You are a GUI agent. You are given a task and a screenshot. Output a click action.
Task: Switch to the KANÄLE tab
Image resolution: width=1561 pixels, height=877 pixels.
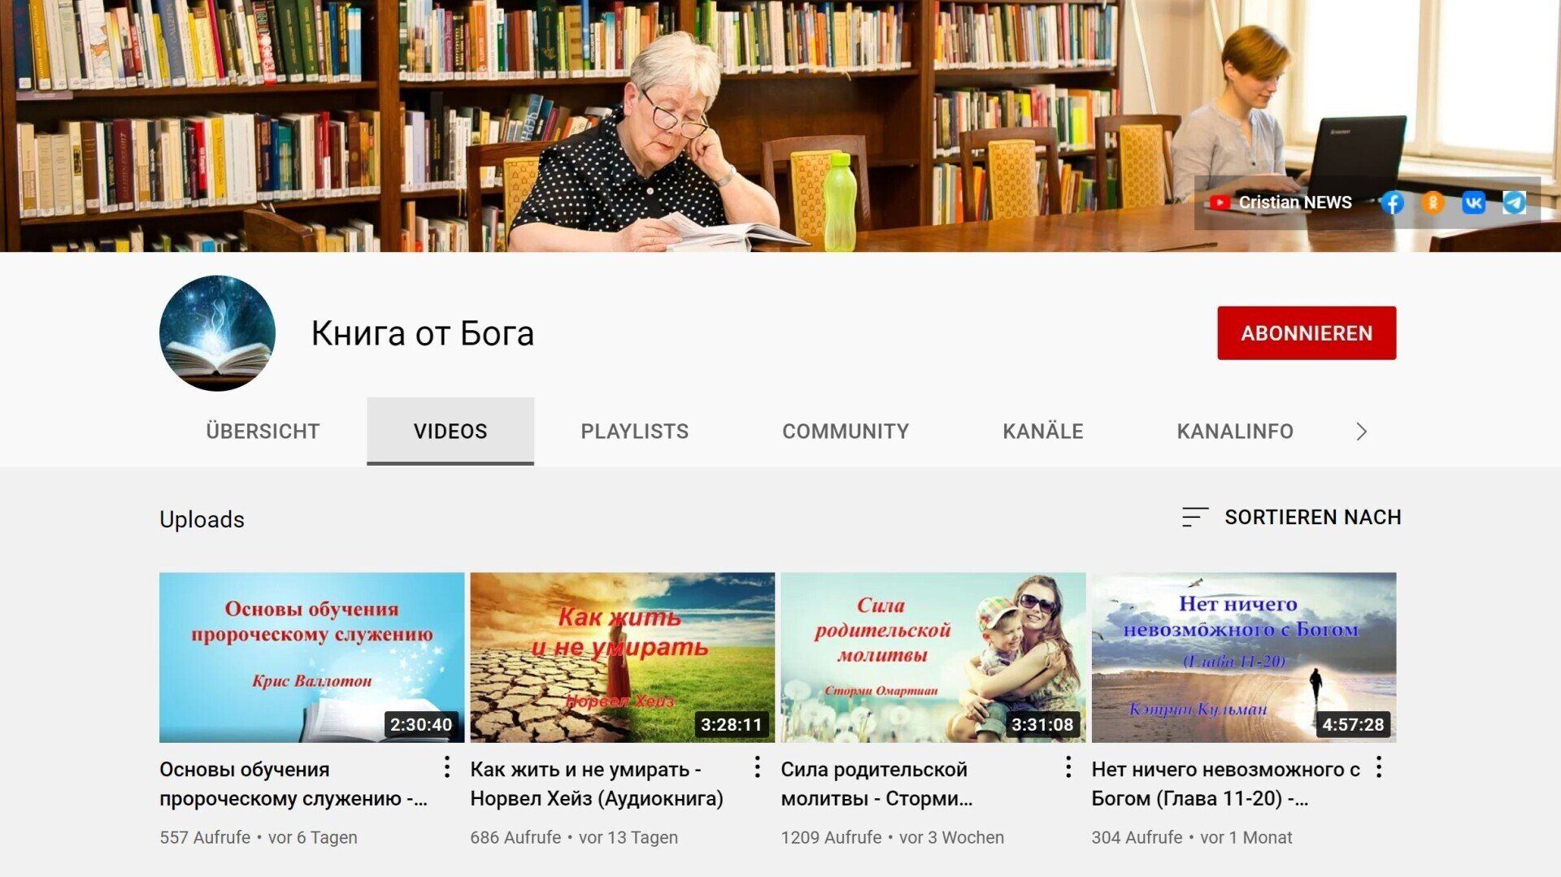click(1042, 432)
